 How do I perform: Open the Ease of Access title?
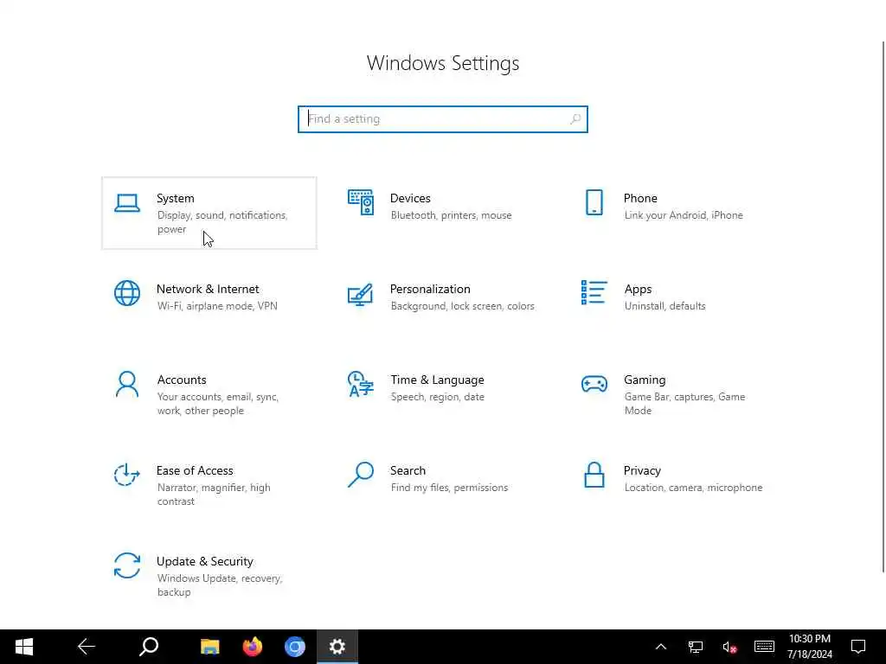coord(195,471)
